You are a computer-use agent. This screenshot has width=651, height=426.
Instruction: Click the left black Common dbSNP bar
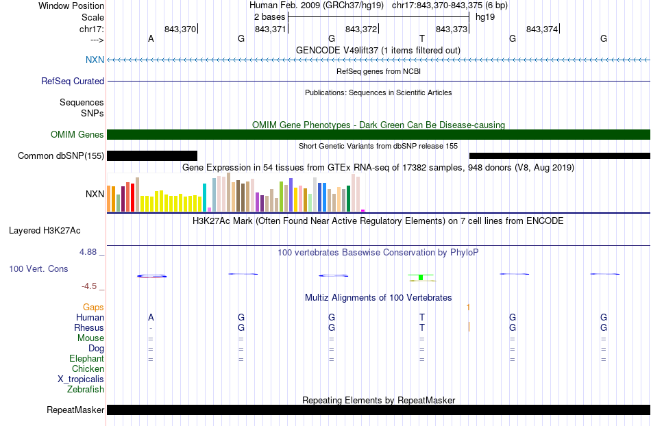pyautogui.click(x=152, y=156)
